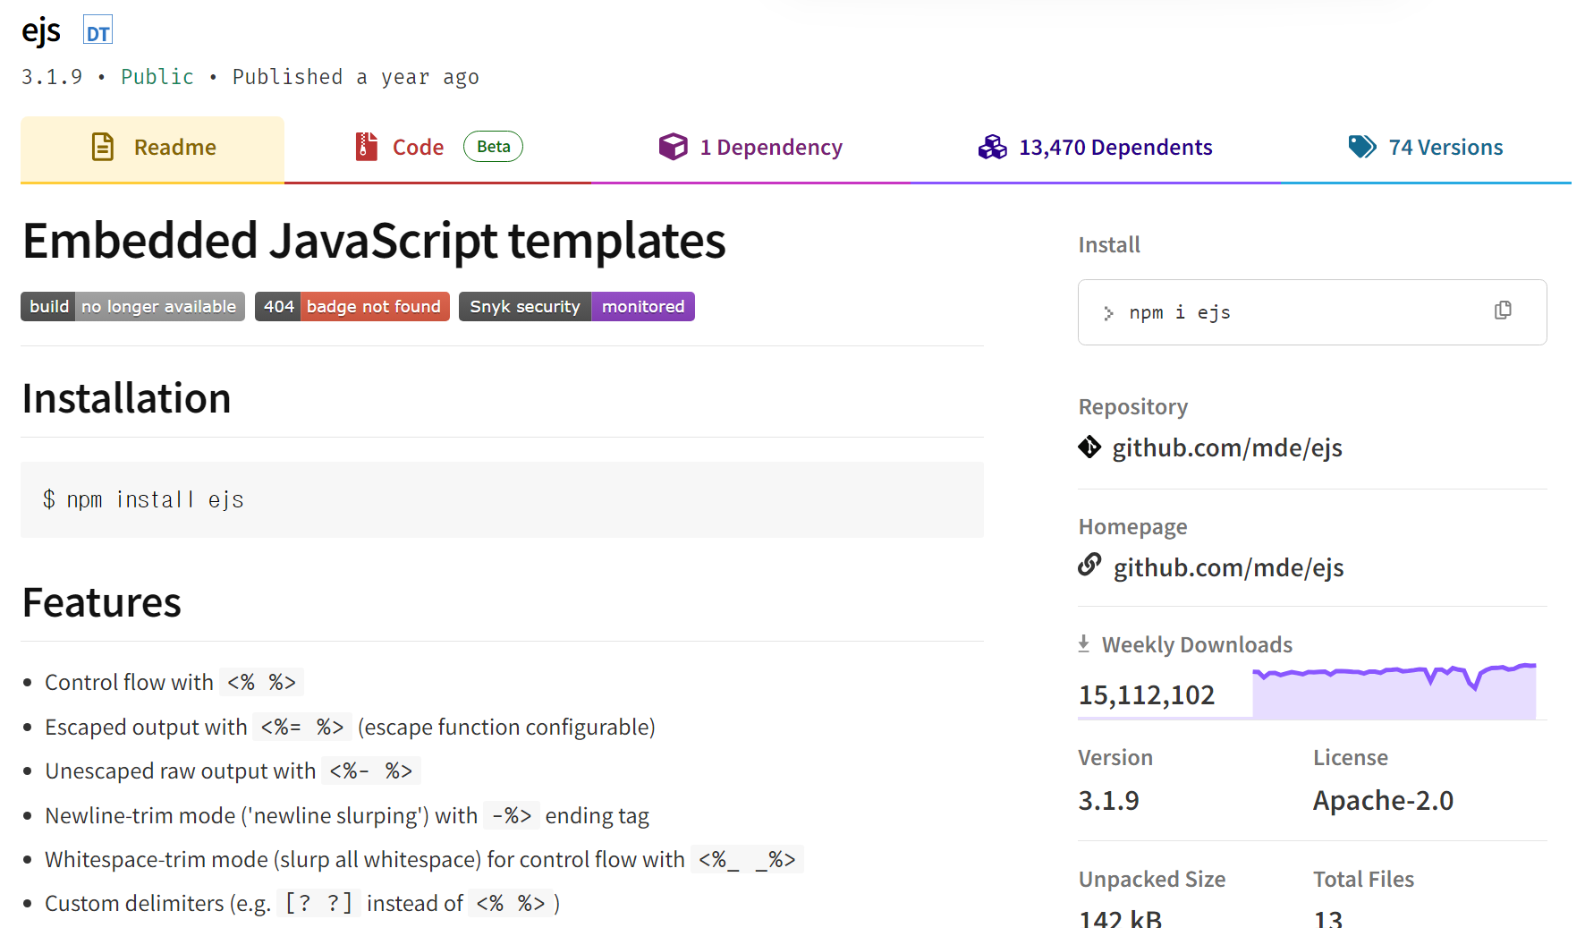
Task: Click the Beta label badge
Action: pyautogui.click(x=493, y=147)
